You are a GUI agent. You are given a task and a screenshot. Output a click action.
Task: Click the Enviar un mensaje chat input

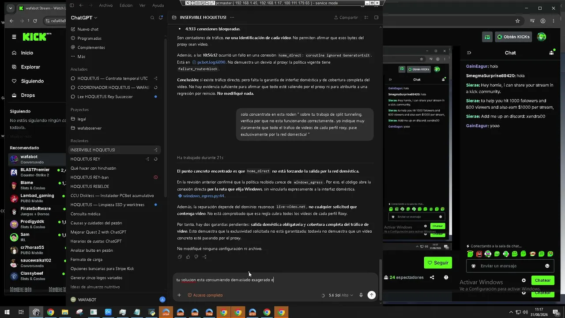[x=510, y=266]
